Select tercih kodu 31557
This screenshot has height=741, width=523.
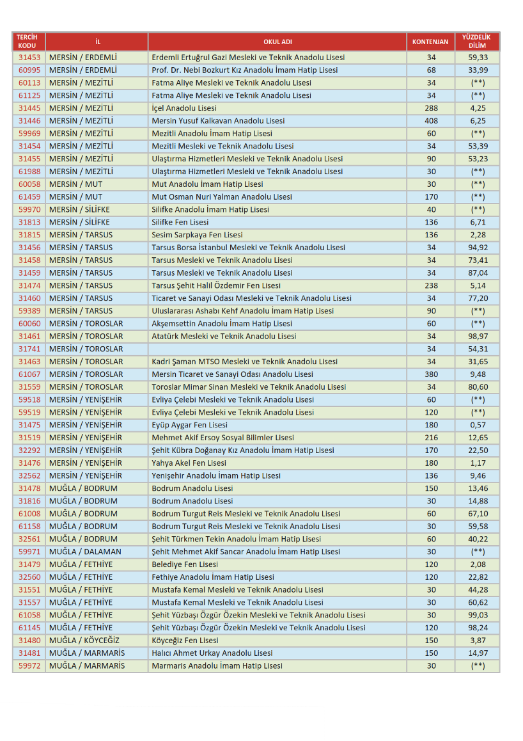[30, 603]
